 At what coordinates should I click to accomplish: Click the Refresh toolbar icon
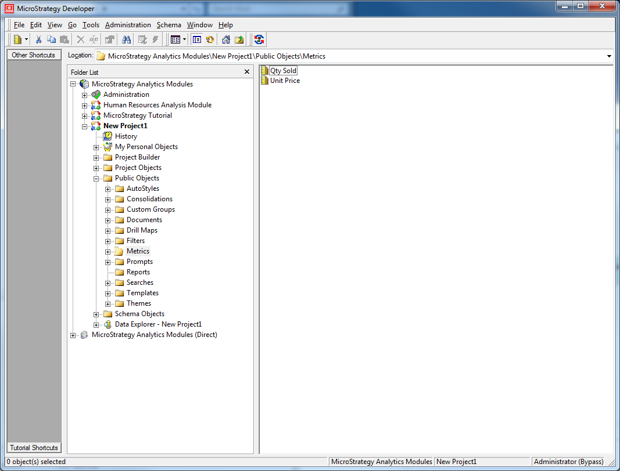tap(210, 39)
